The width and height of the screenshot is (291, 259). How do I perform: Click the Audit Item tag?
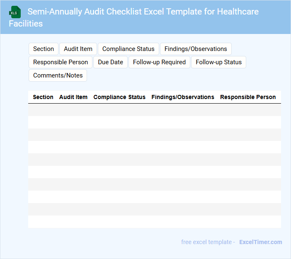pyautogui.click(x=78, y=49)
